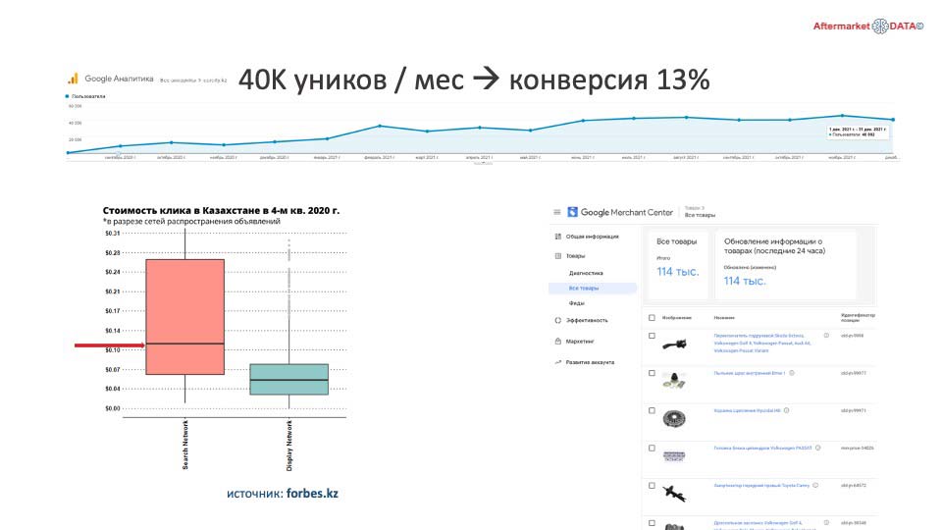Viewport: 942px width, 530px height.
Task: Click info icon beside Toyota Camry product
Action: pos(815,485)
